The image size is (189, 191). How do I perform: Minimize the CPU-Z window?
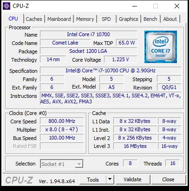coord(135,6)
